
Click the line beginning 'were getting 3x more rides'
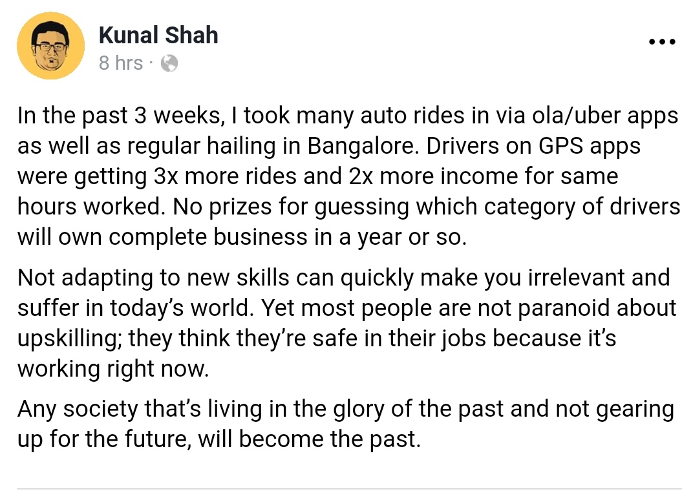pos(317,176)
